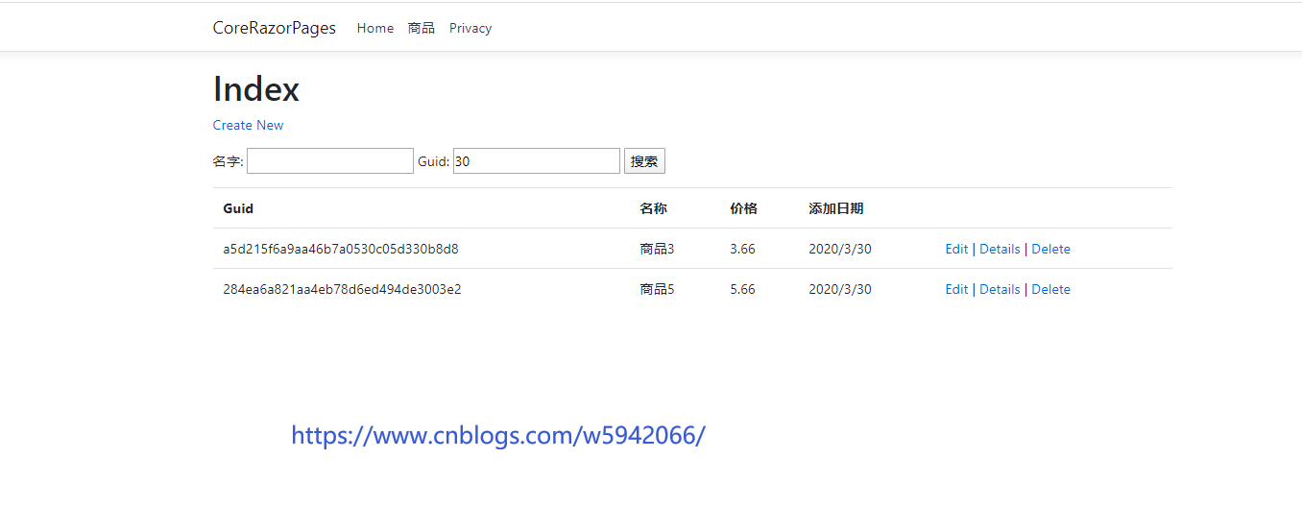Delete the 商品3 entry
Screen dimensions: 1302x507
click(1050, 249)
